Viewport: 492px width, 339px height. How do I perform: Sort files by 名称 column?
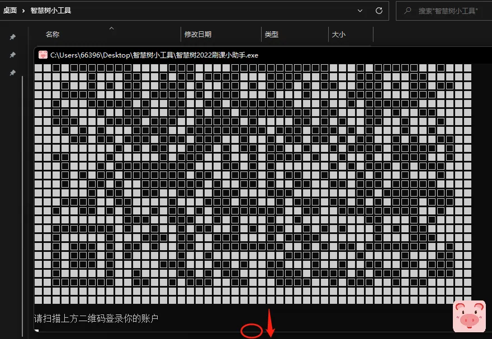(x=53, y=34)
